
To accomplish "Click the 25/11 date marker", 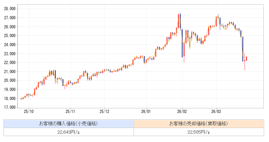I will click(x=70, y=112).
